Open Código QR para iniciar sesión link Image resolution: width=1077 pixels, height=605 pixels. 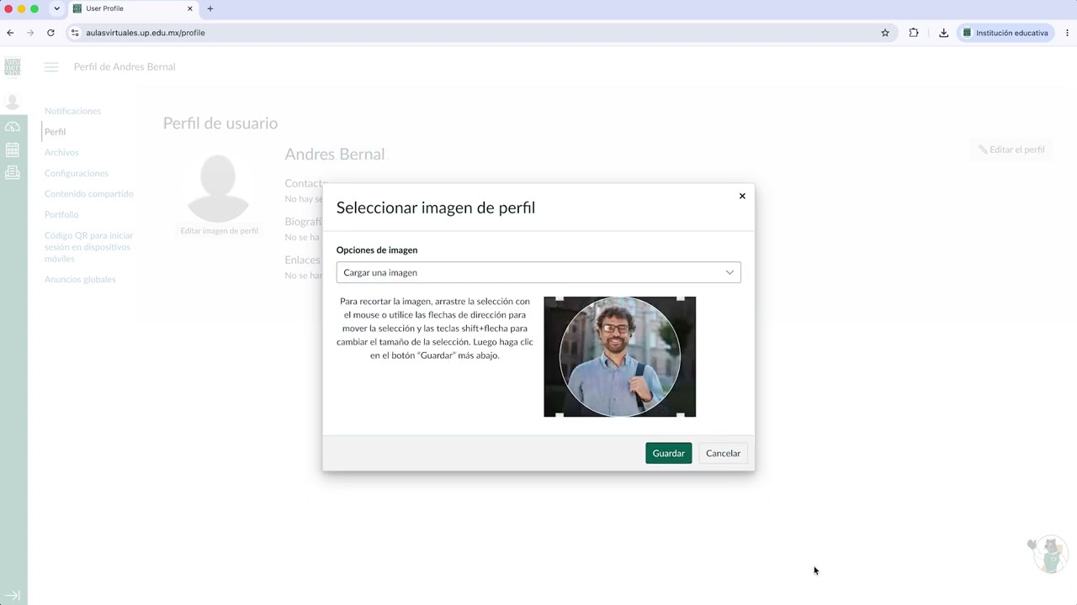point(89,247)
